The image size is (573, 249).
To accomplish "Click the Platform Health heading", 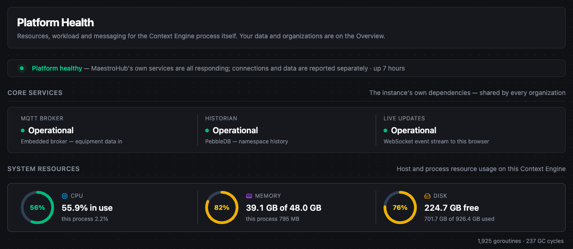I will (55, 23).
